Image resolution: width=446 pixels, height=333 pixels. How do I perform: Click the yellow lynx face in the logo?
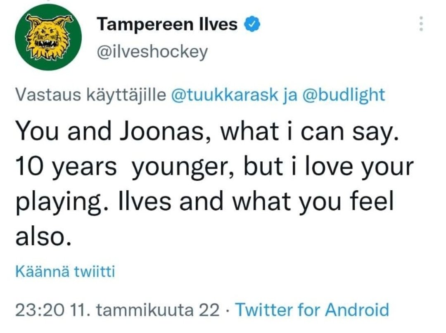click(48, 36)
